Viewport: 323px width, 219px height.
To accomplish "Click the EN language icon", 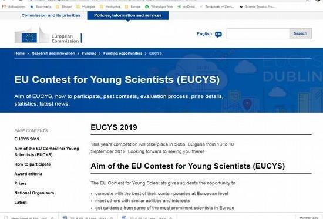I will [x=218, y=34].
